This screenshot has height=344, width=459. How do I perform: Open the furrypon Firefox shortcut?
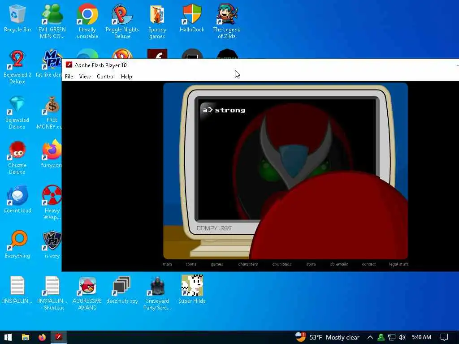pos(52,155)
